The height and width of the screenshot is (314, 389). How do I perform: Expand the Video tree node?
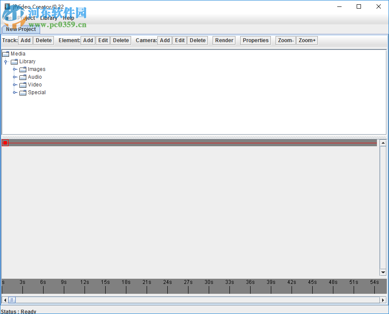pos(15,84)
